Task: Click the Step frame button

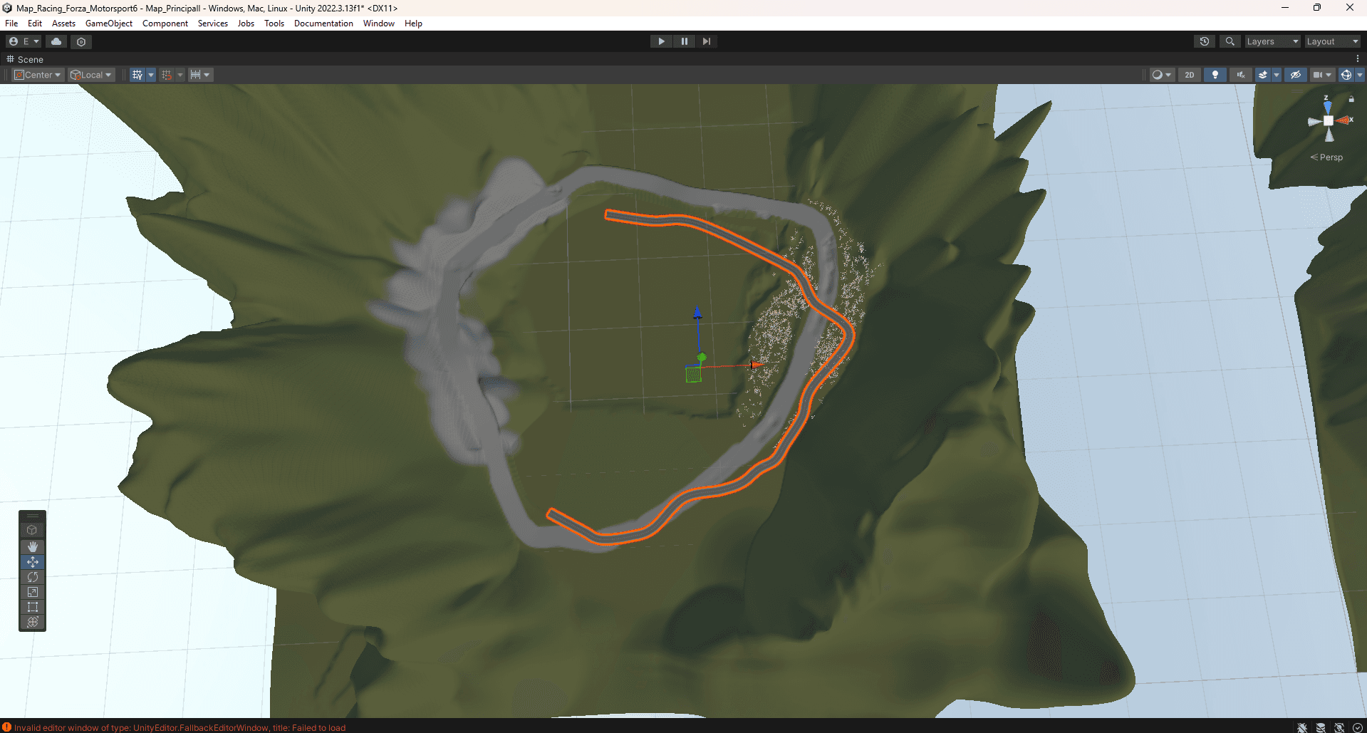Action: (x=706, y=41)
